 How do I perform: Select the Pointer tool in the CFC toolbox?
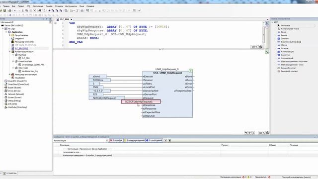296,25
